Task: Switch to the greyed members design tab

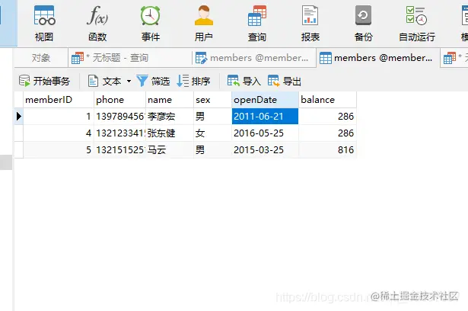Action: coord(254,58)
